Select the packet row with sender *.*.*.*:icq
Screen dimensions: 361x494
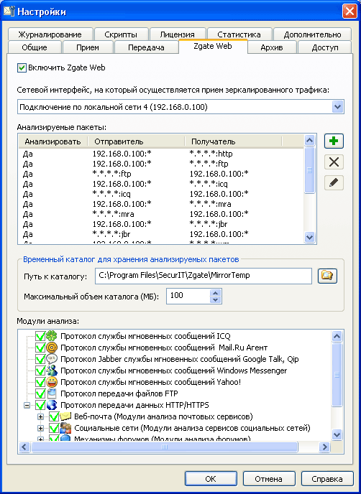[161, 194]
